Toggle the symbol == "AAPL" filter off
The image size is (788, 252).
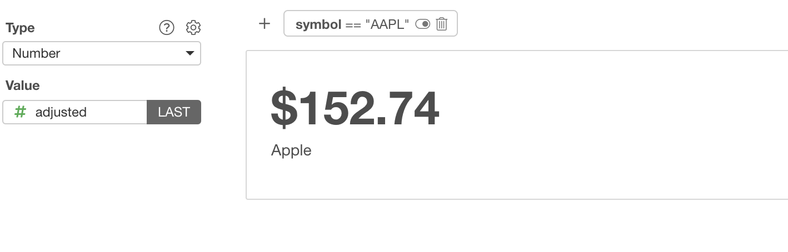point(422,24)
